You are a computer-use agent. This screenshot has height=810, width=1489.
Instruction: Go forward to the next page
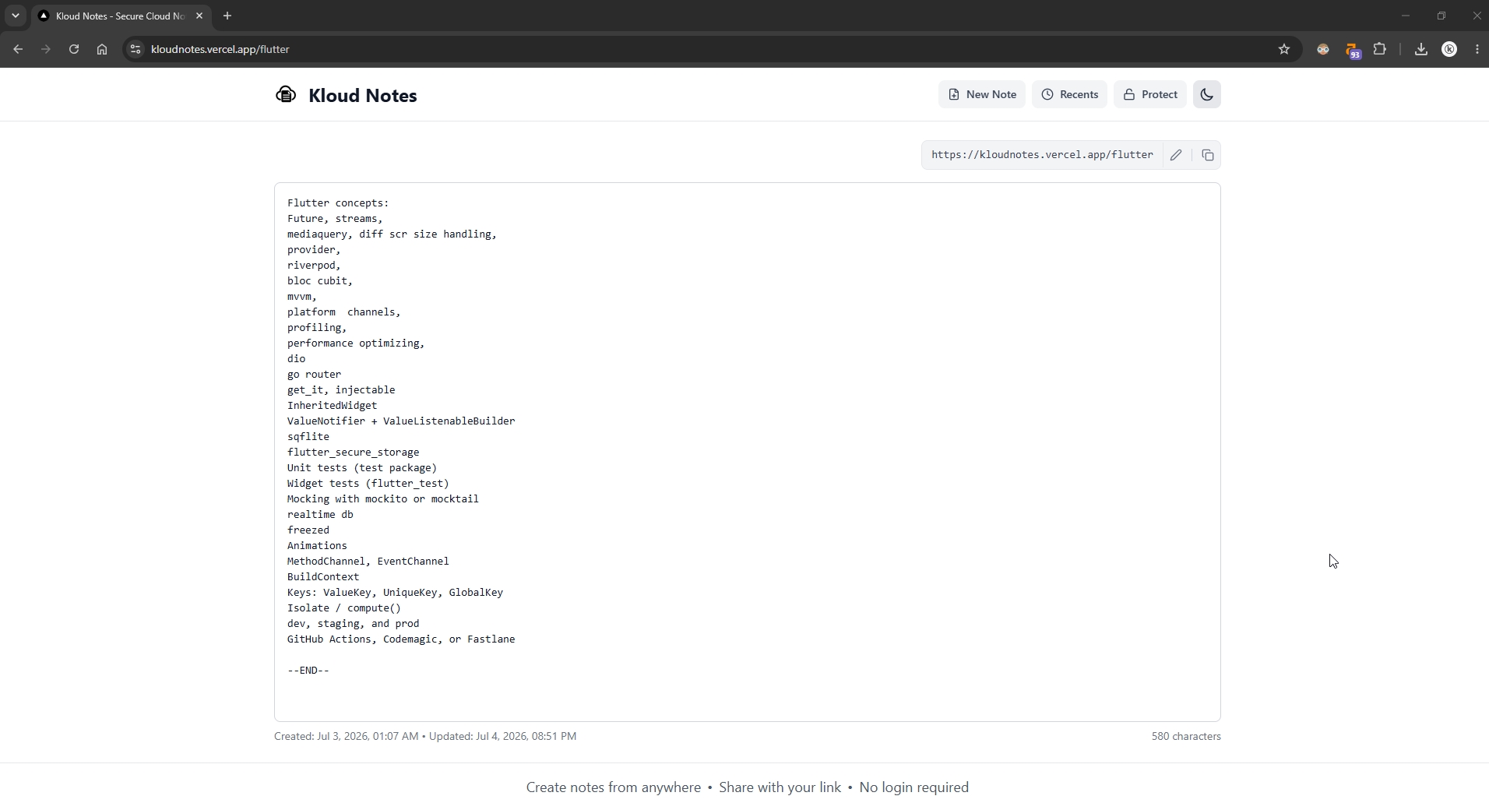pos(46,49)
